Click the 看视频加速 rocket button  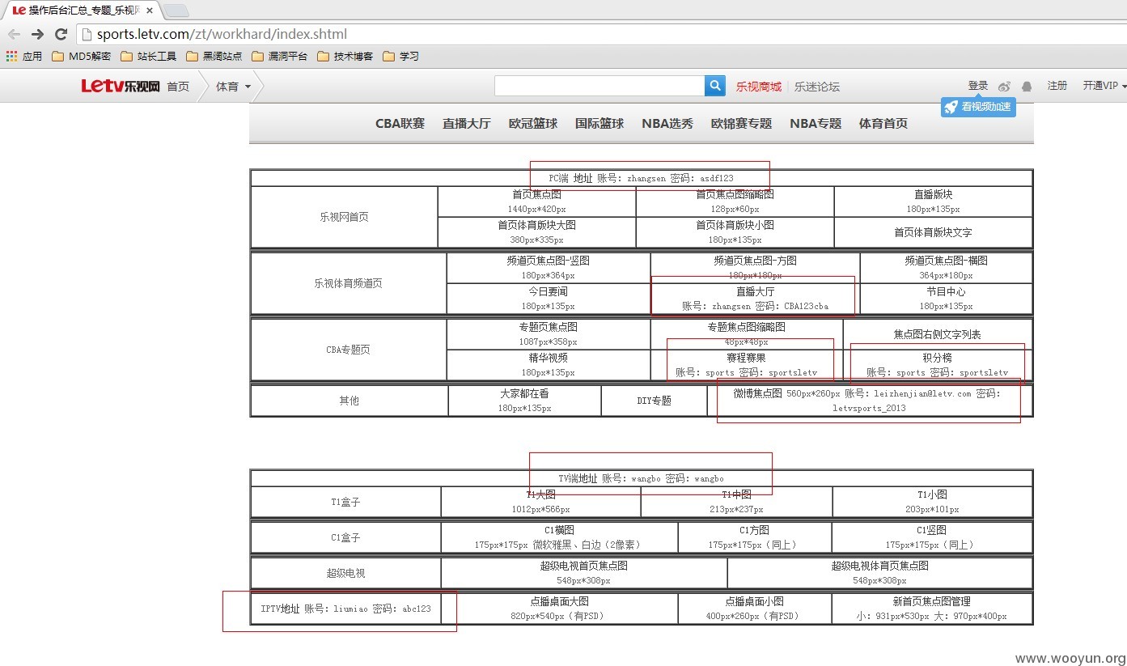978,107
